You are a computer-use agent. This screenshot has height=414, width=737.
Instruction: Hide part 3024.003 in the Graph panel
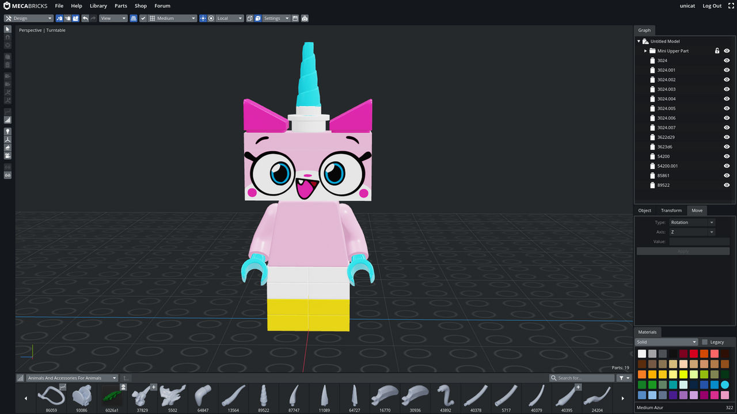727,89
